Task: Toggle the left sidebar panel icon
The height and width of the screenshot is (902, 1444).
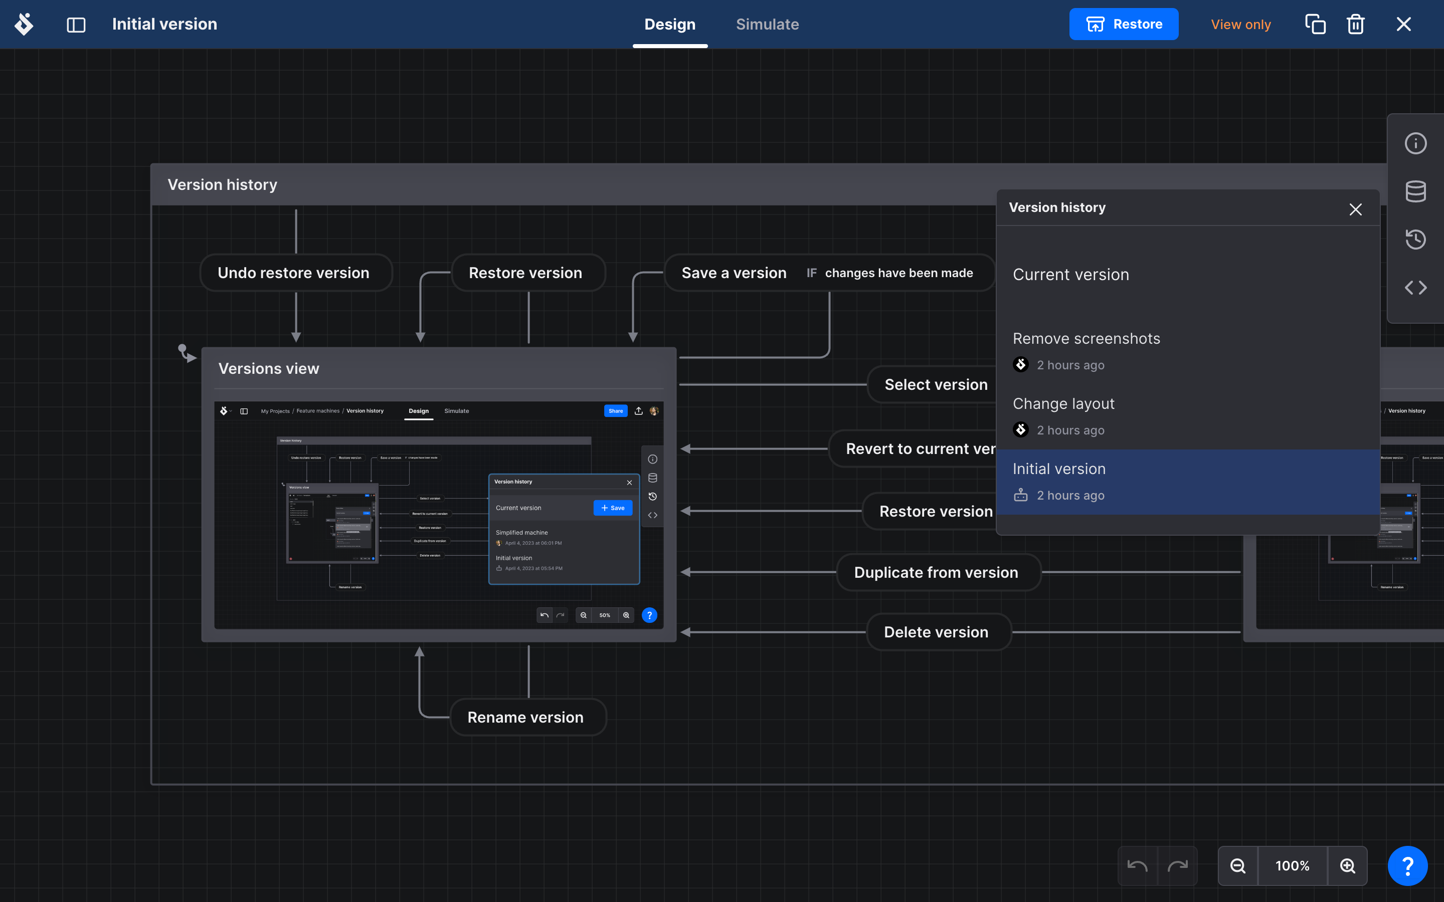Action: coord(76,25)
